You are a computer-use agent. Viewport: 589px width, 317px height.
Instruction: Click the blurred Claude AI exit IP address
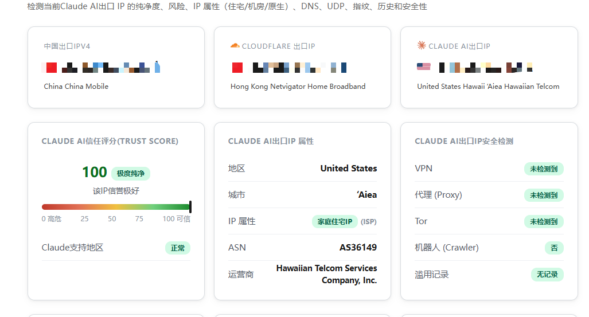click(486, 68)
